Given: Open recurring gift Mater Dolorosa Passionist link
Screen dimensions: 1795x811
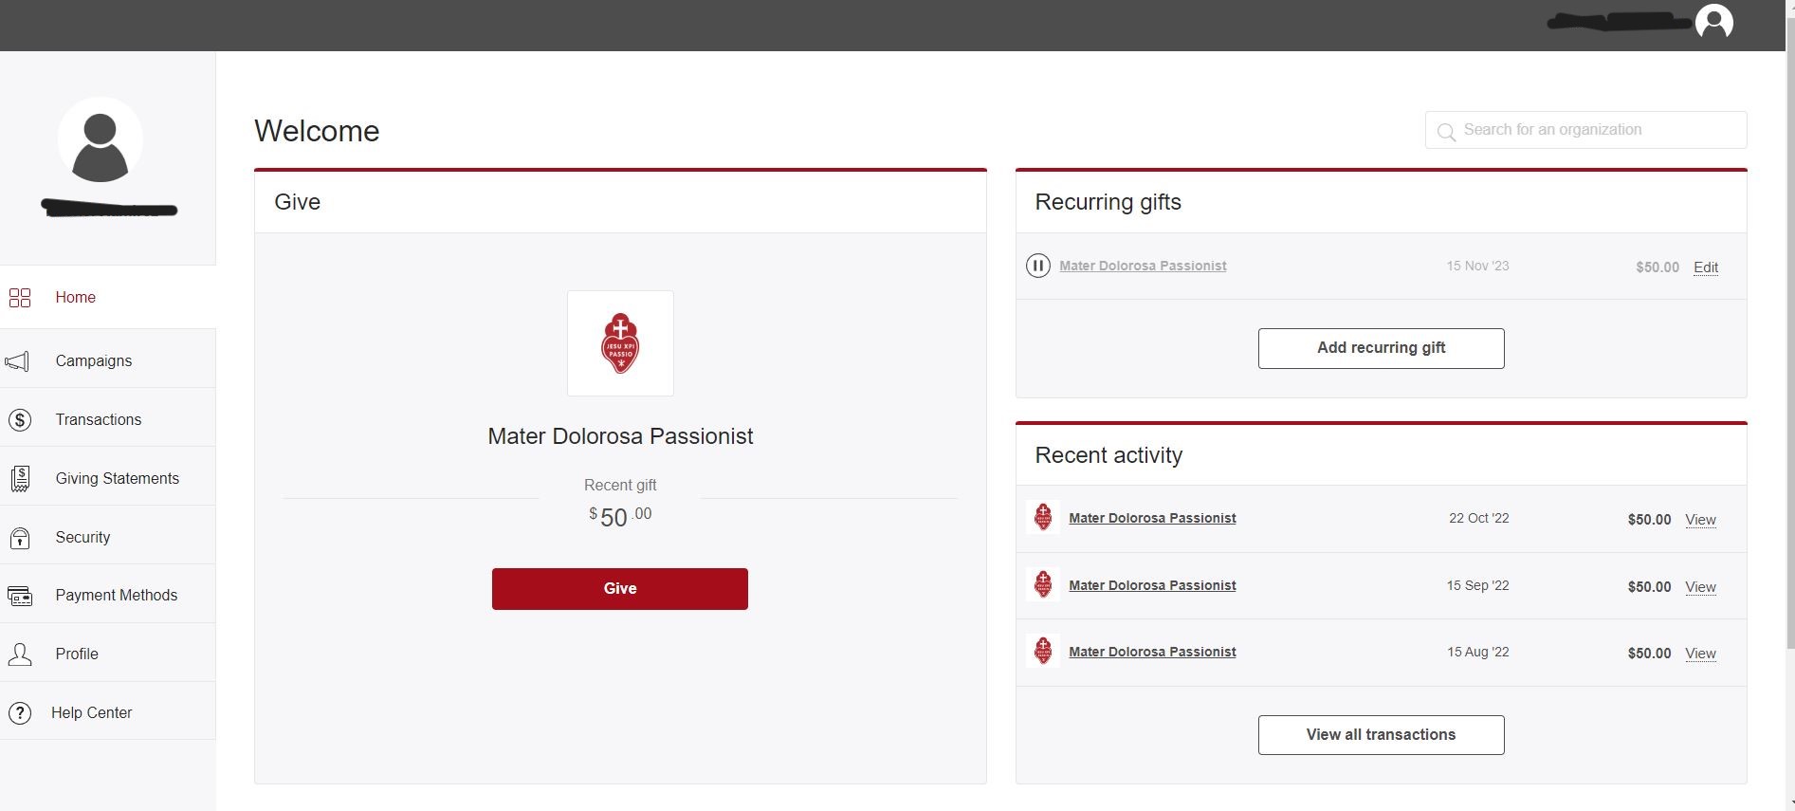Looking at the screenshot, I should point(1143,267).
